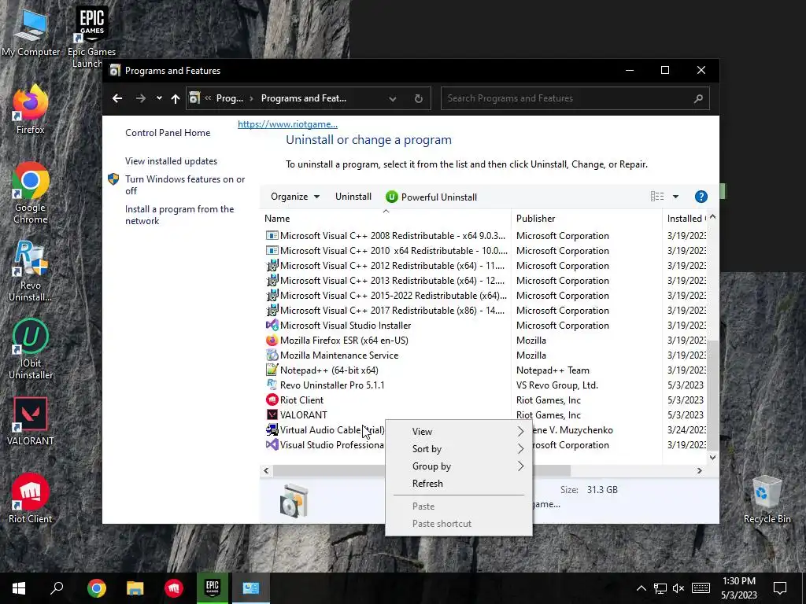Select Microsoft Visual Studio Installer entry
Viewport: 806px width, 604px height.
[x=346, y=325]
